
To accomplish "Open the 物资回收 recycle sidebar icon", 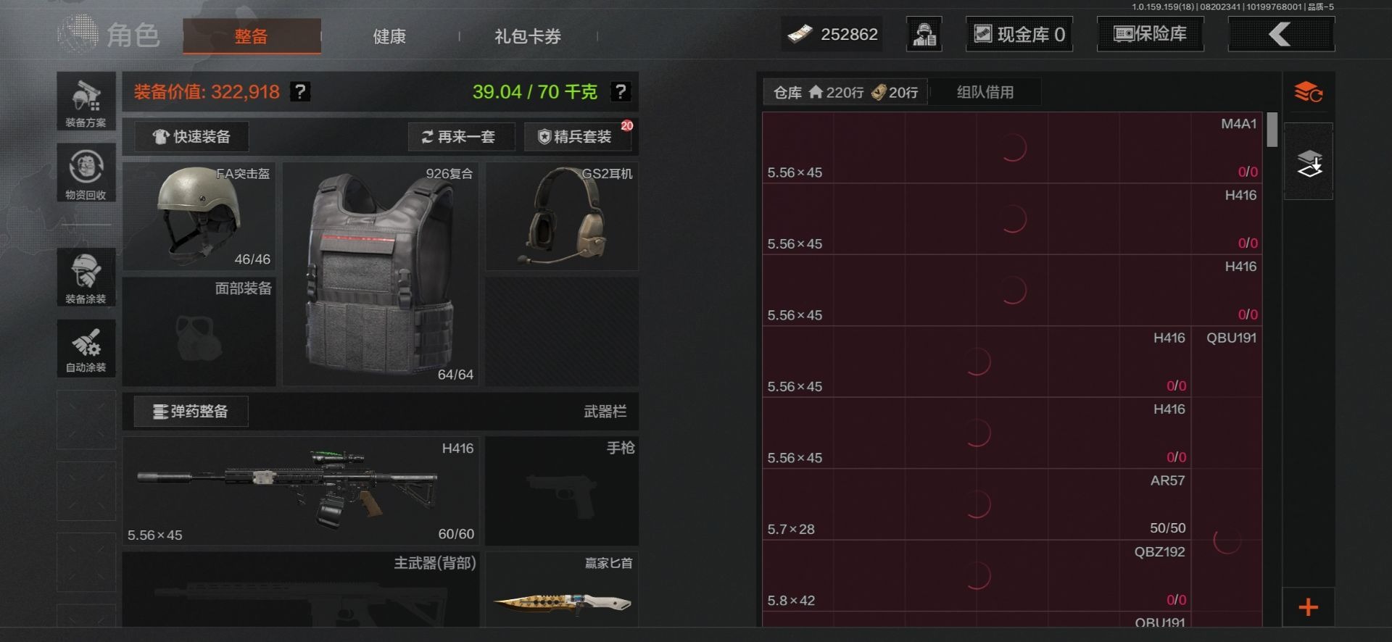I will [x=86, y=172].
